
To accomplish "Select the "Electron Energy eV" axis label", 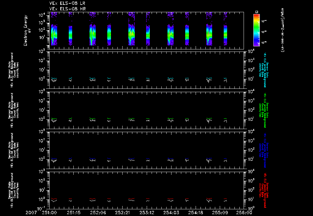I will click(27, 31).
